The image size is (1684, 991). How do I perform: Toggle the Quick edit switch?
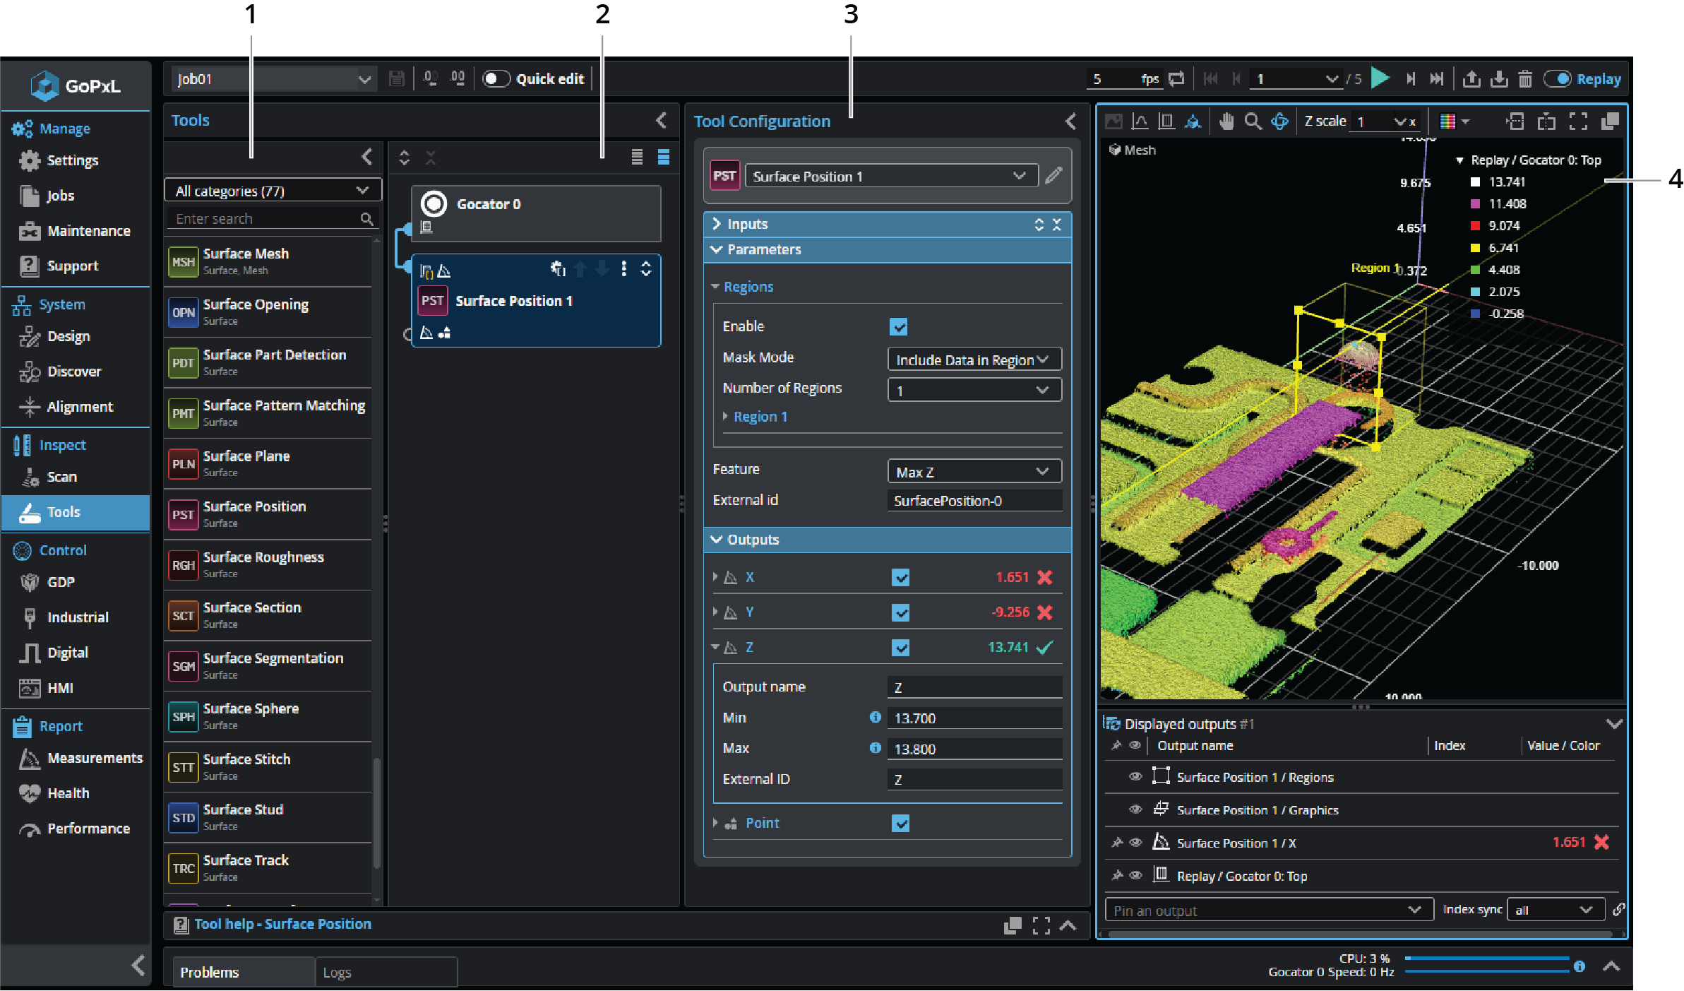pos(496,78)
